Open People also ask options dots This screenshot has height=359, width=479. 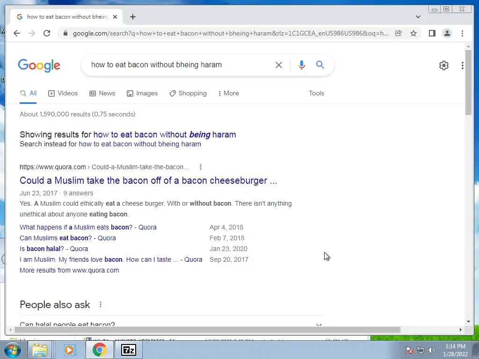[x=100, y=304]
